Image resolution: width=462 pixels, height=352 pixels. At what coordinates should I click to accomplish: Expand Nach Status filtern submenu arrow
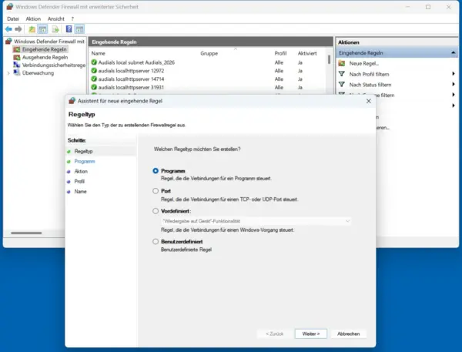point(454,84)
